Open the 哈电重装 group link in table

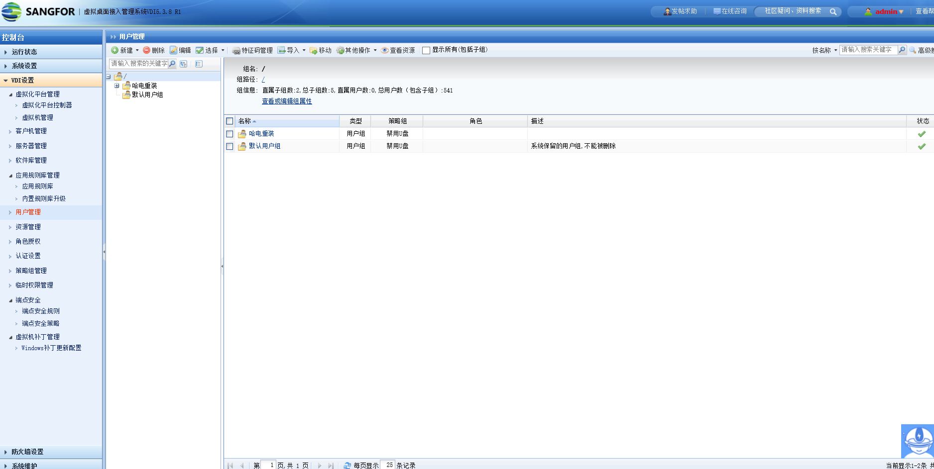[x=261, y=133]
